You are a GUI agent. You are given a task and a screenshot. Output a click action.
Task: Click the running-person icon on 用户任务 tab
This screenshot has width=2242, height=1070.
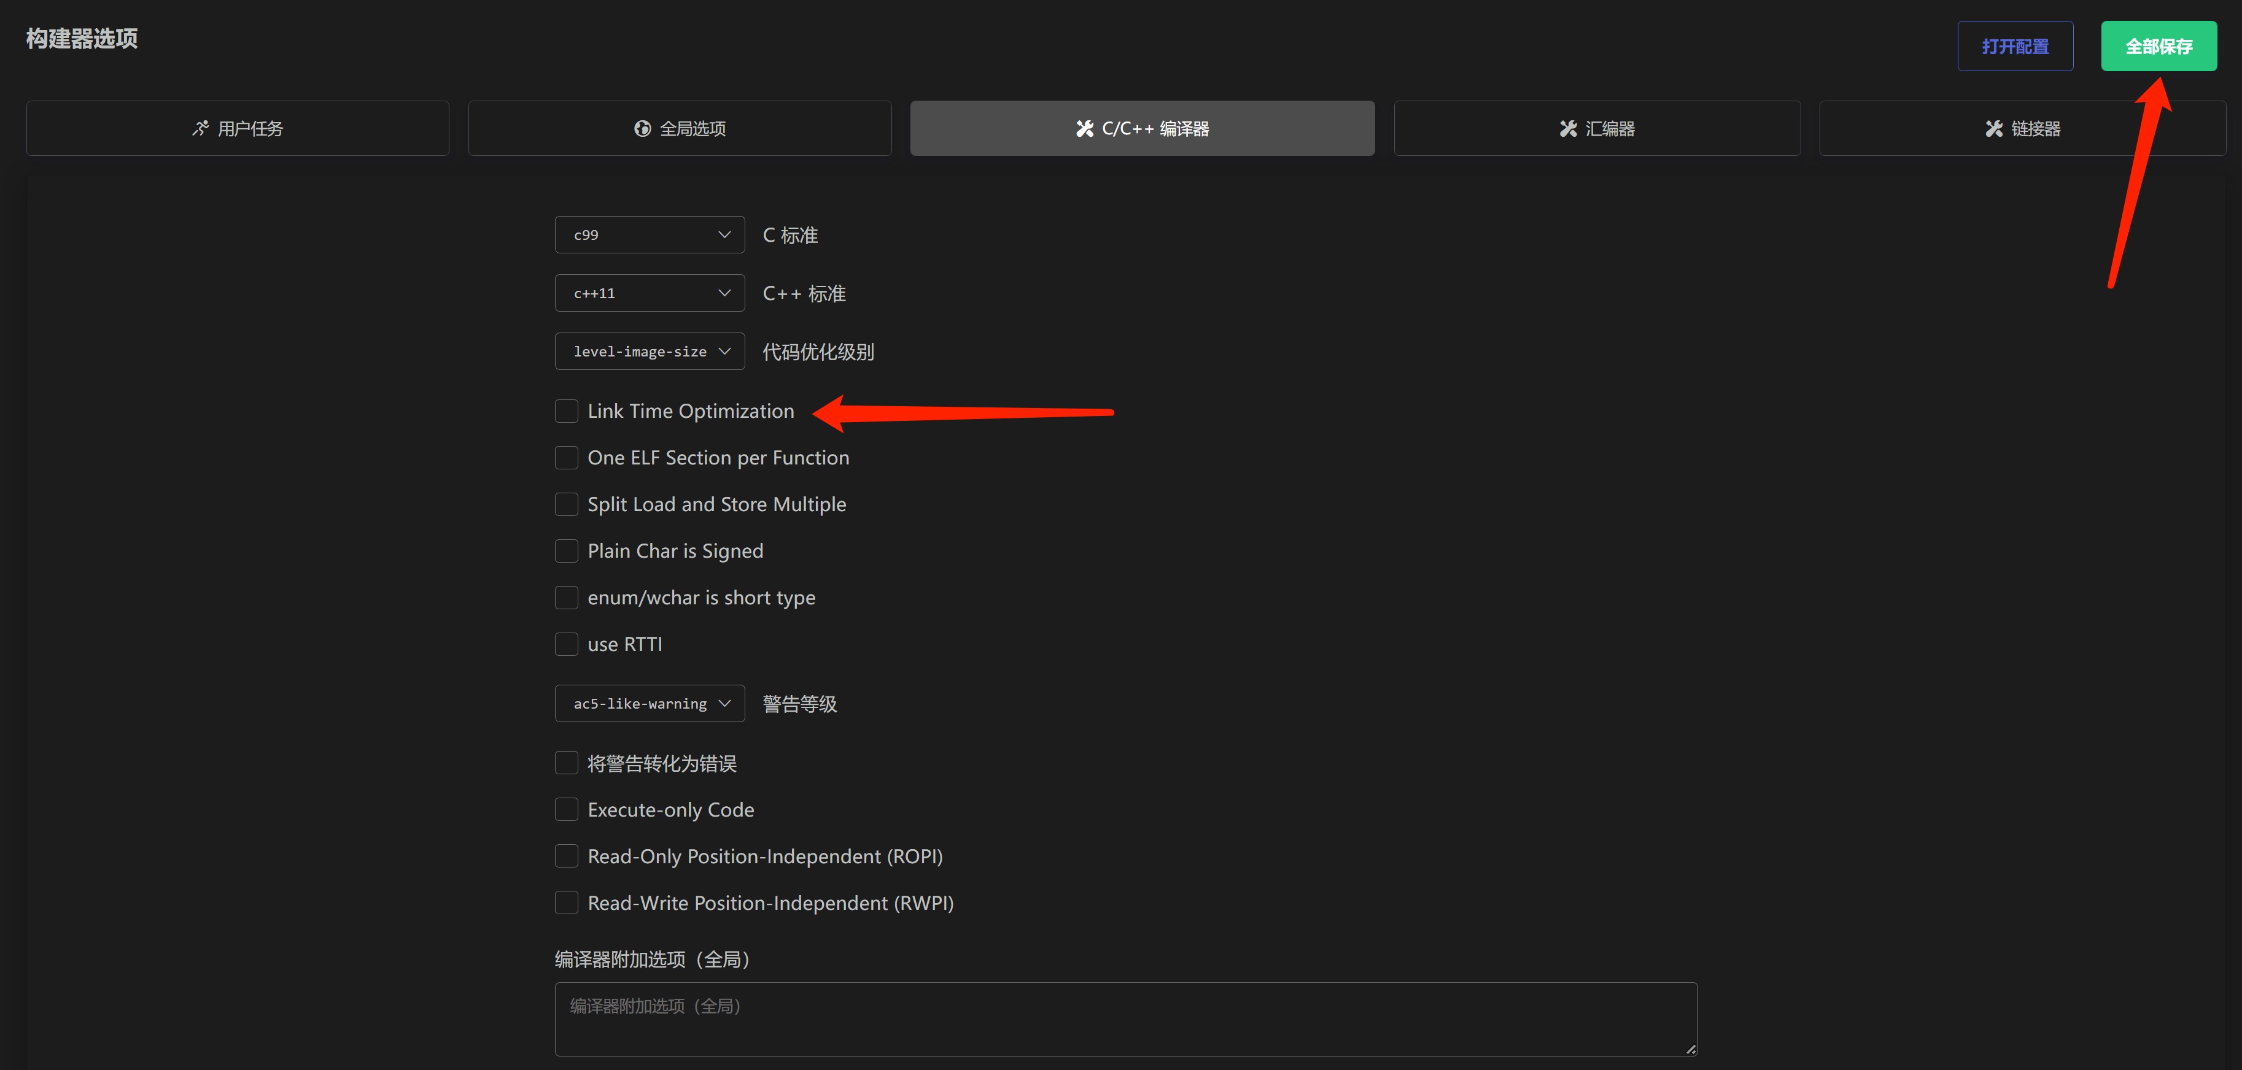[x=200, y=129]
